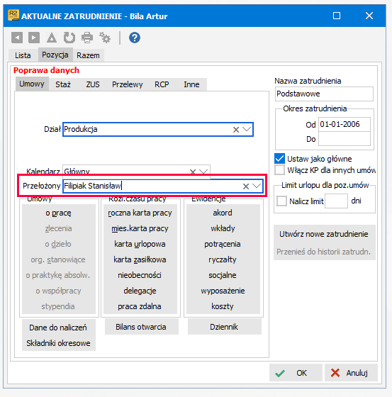Open the Inne tab
The height and width of the screenshot is (397, 392).
tap(191, 84)
